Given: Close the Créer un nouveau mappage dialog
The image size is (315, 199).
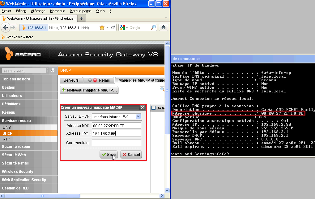Looking at the screenshot, I should [x=143, y=107].
